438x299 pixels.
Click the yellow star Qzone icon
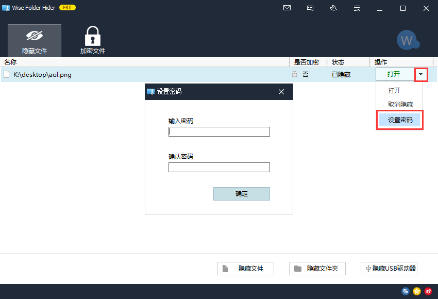[417, 291]
